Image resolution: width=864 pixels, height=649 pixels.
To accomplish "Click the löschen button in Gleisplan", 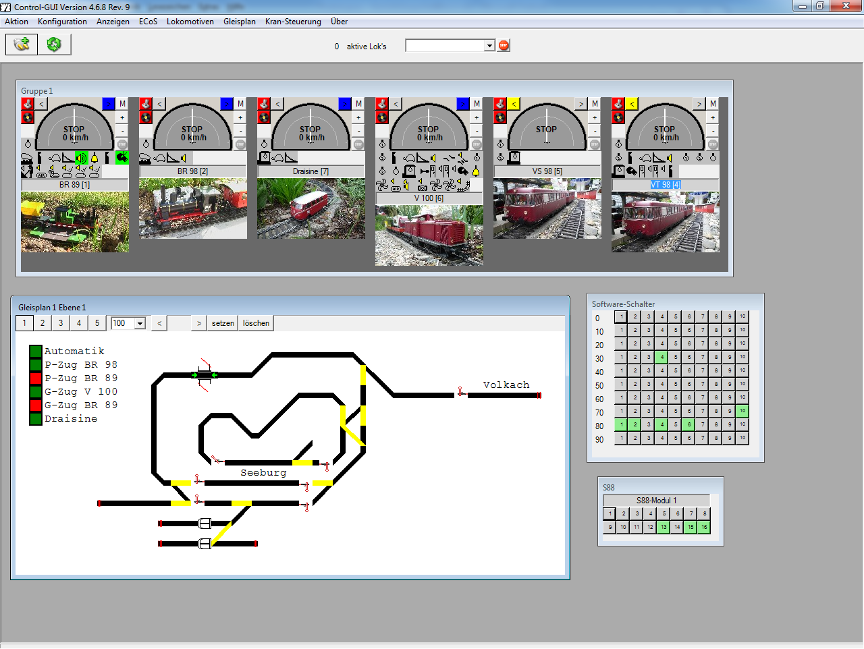I will pos(256,323).
